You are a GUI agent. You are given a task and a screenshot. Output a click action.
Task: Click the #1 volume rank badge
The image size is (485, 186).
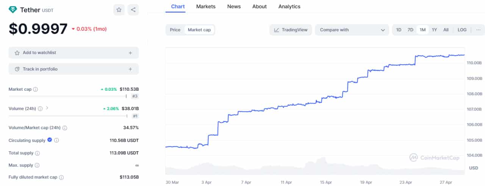tap(135, 116)
